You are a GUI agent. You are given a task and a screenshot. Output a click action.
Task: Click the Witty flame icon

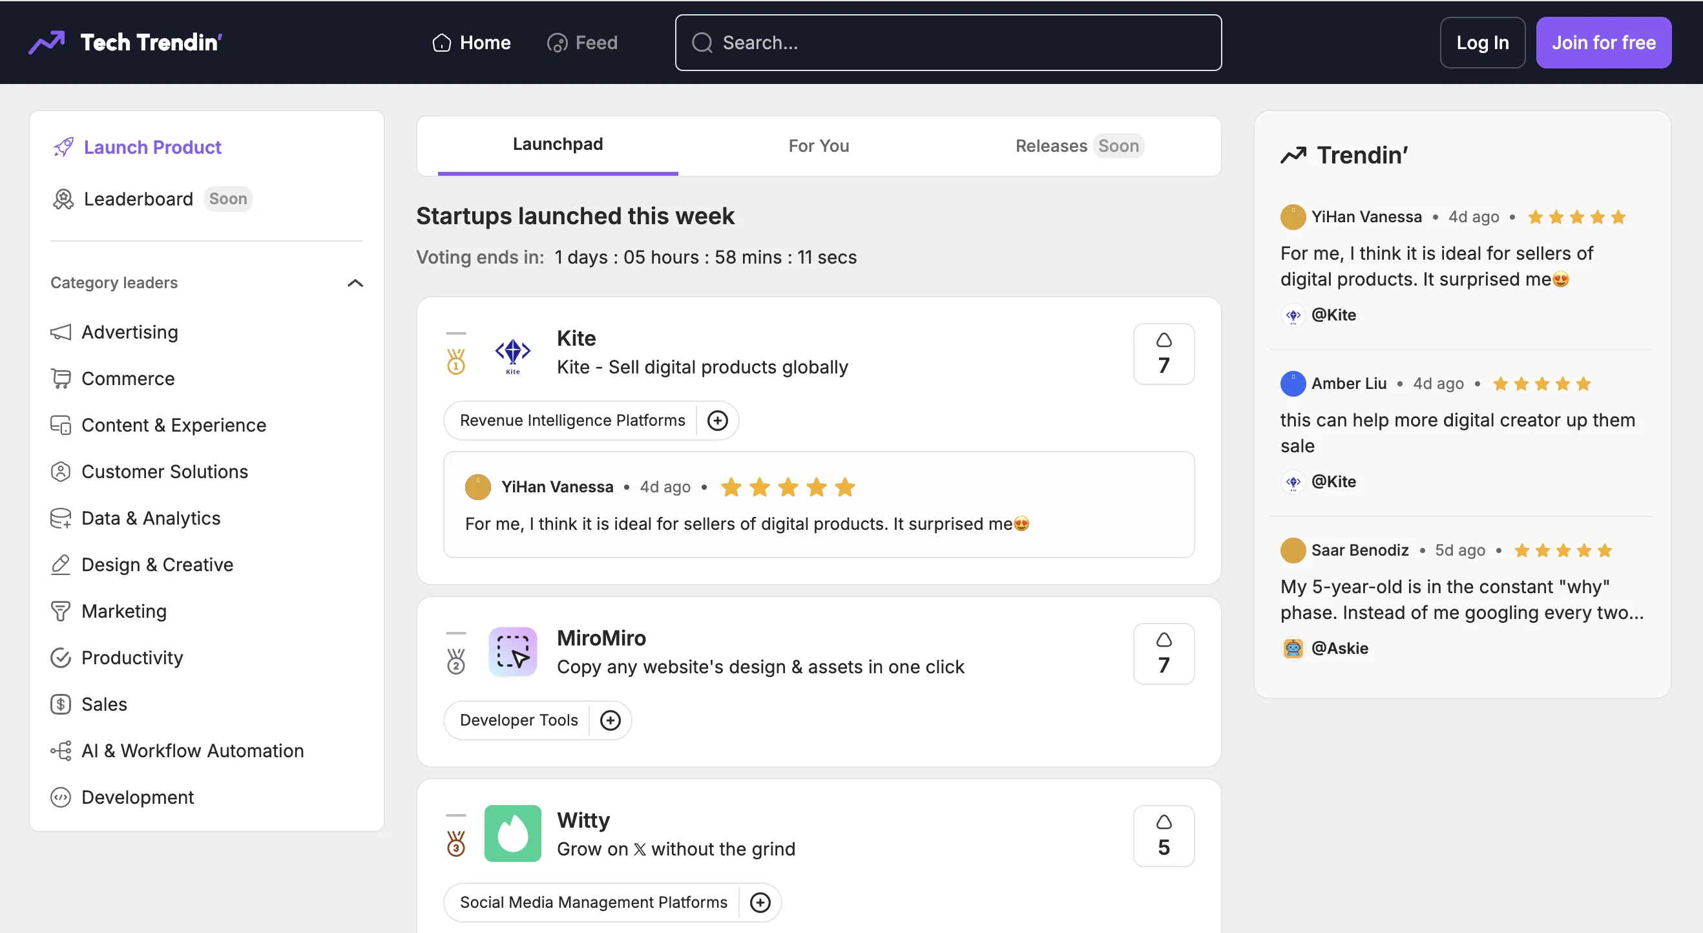pos(512,833)
